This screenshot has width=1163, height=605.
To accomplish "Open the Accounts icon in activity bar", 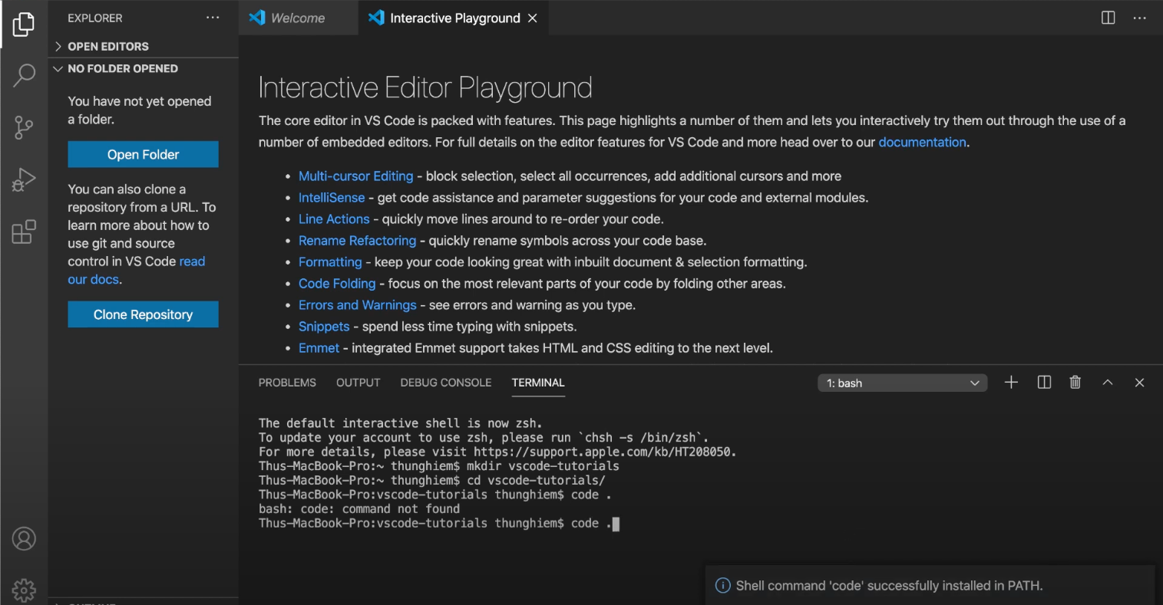I will tap(24, 539).
